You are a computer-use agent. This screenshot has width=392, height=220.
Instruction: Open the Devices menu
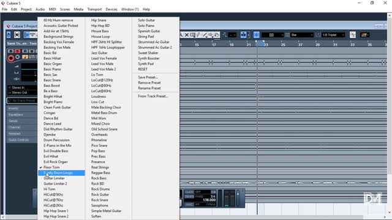coord(111,9)
